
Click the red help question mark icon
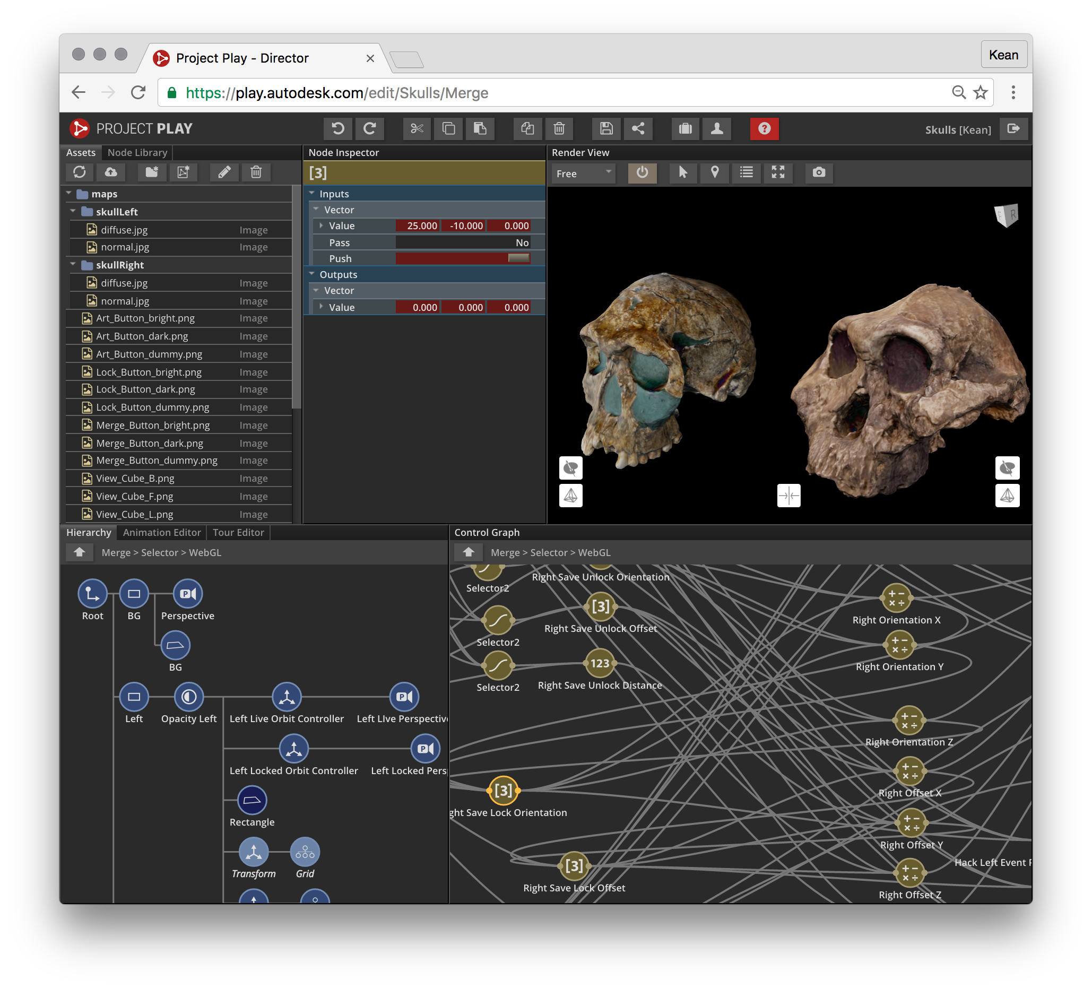(x=764, y=128)
